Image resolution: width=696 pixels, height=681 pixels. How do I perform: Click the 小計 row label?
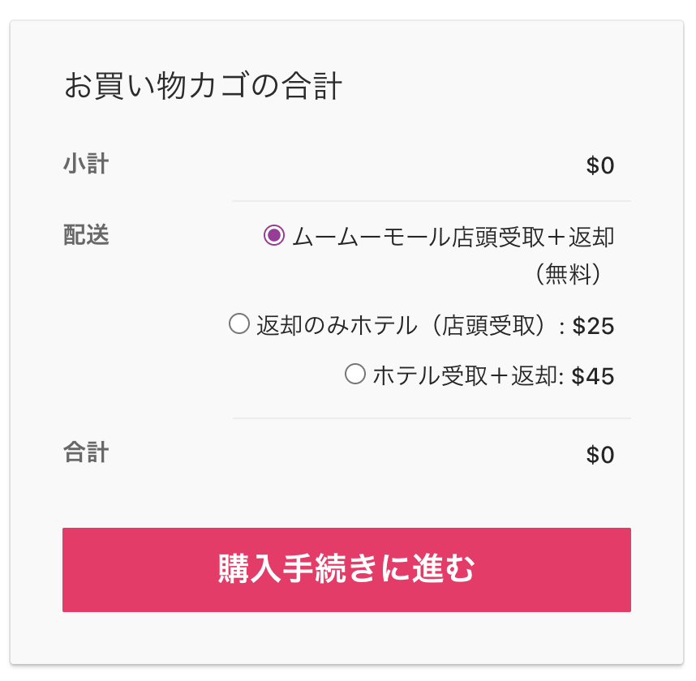click(x=85, y=165)
